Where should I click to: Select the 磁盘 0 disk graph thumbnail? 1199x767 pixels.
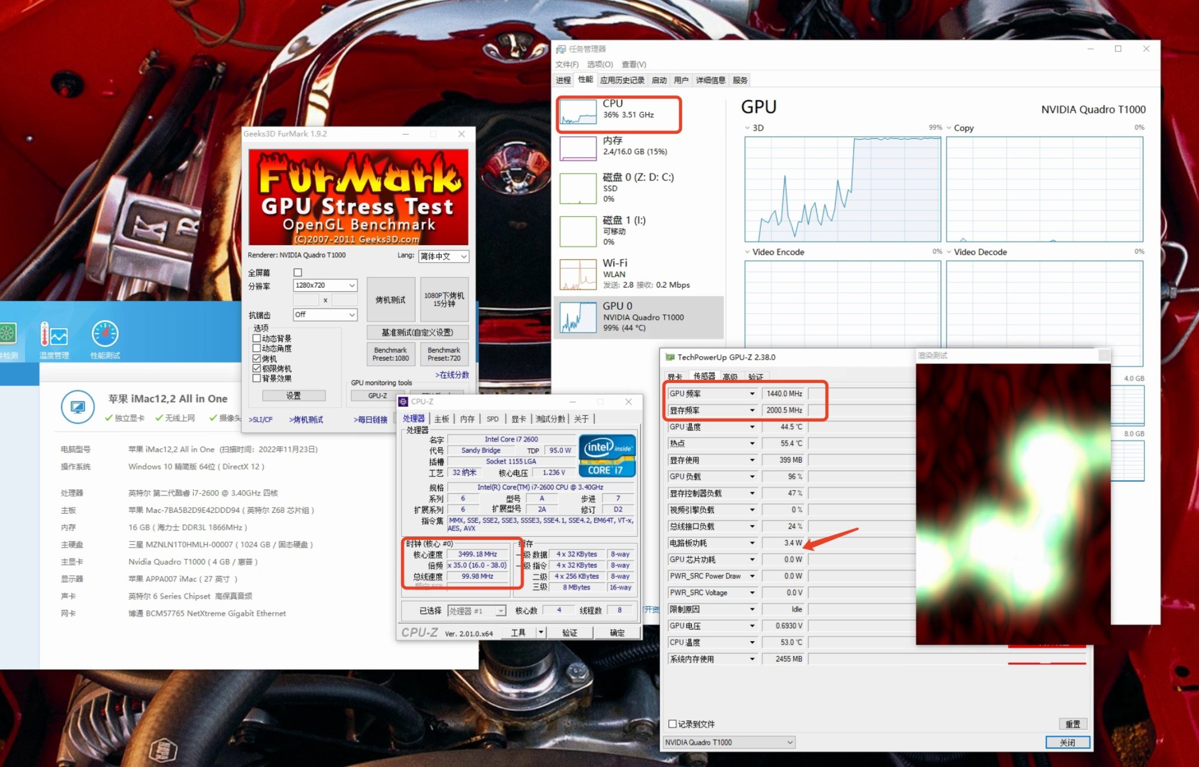pos(578,188)
